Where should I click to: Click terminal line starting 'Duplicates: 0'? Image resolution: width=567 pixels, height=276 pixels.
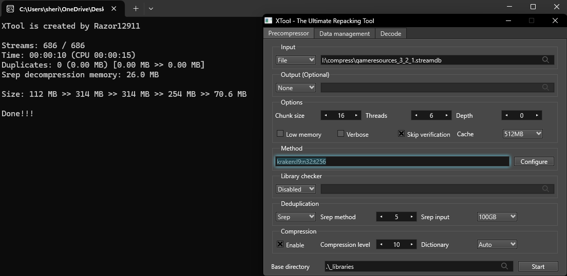point(103,65)
